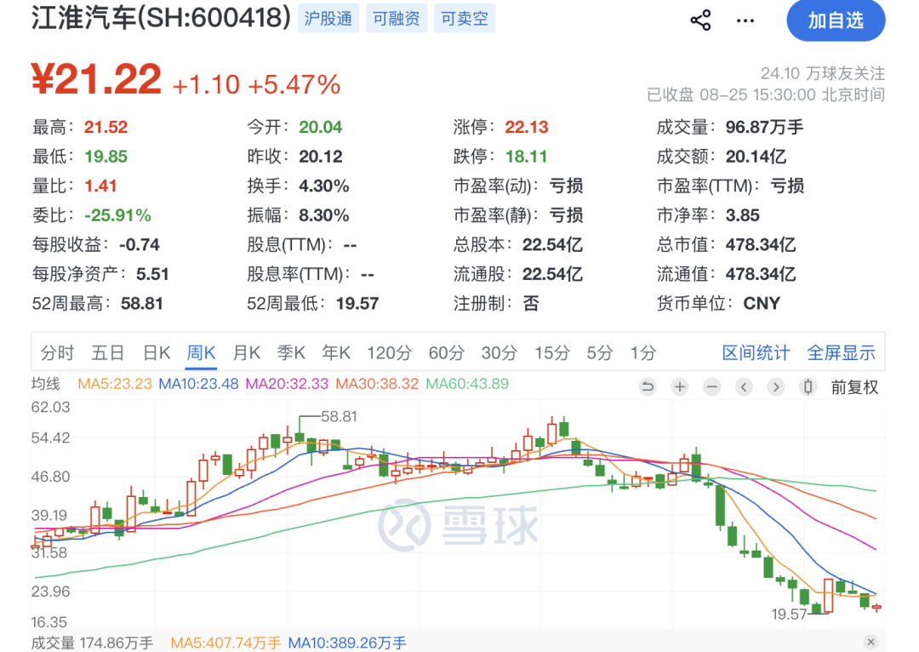Click the 加自选 button
The image size is (919, 652).
click(x=836, y=20)
